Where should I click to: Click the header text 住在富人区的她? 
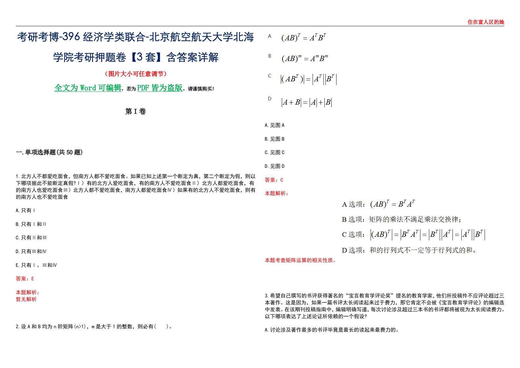tap(486, 22)
